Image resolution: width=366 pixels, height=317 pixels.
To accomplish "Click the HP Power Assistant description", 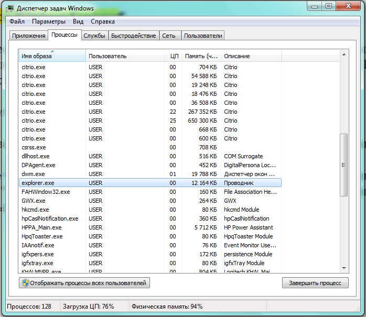I will coord(249,227).
